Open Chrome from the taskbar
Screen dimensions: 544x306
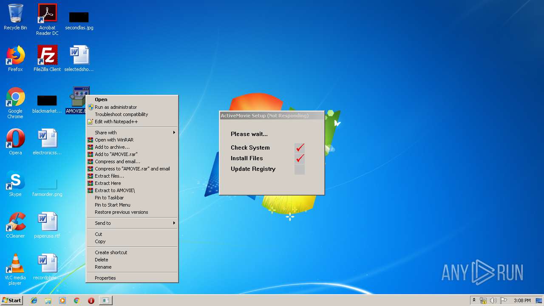click(x=77, y=300)
